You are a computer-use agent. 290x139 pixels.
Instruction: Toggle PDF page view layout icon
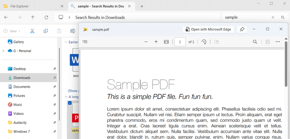tap(217, 42)
